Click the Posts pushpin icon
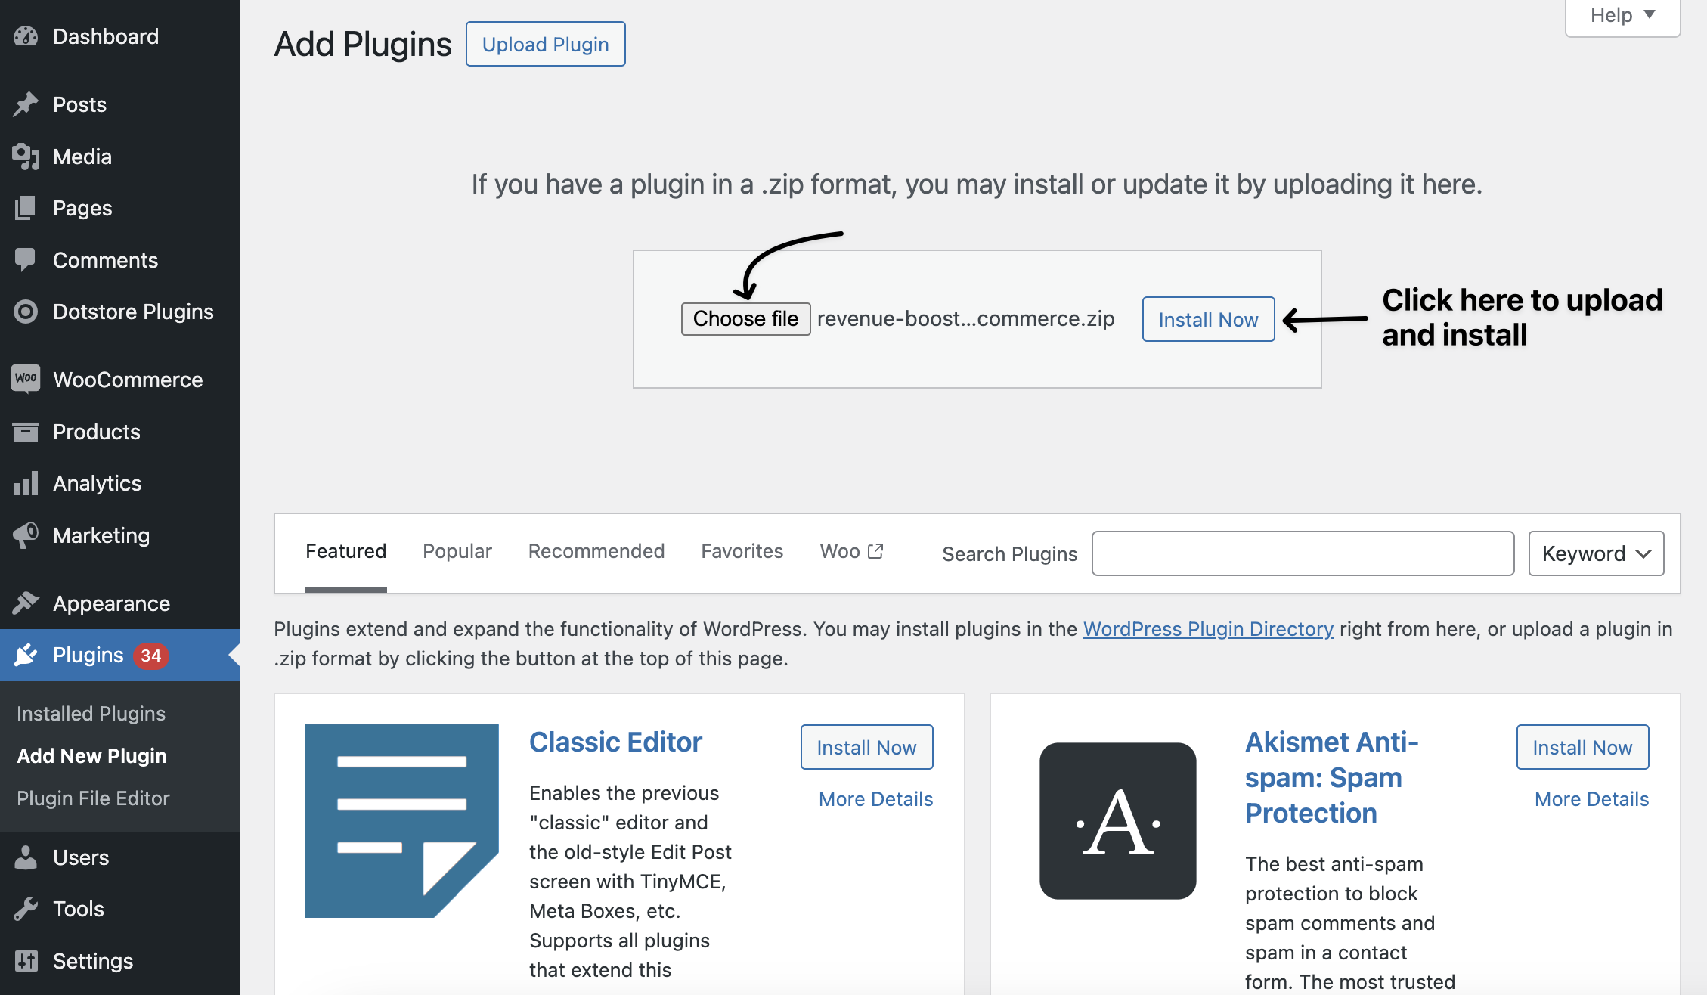The height and width of the screenshot is (995, 1707). [x=26, y=104]
